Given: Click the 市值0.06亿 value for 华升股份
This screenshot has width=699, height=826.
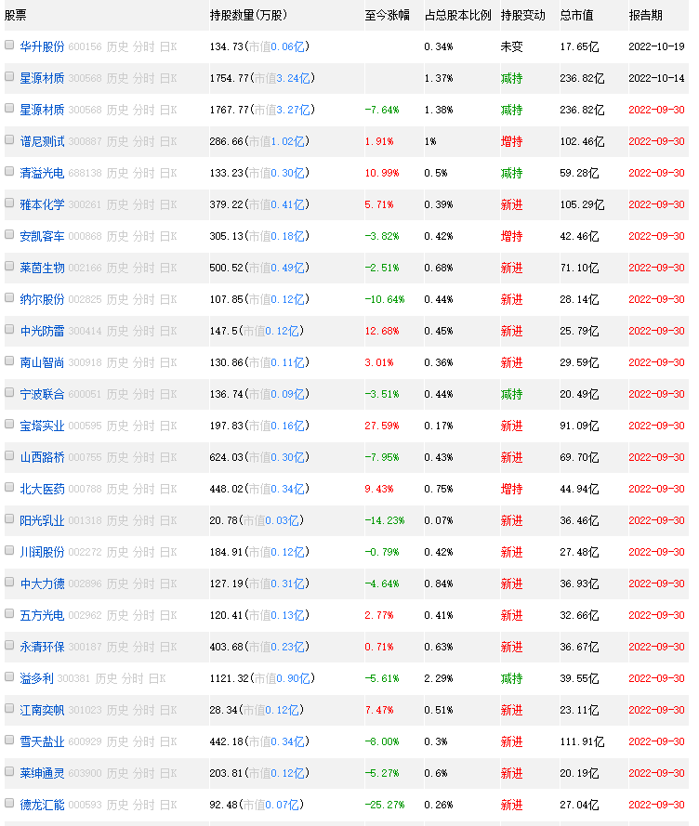Looking at the screenshot, I should [x=276, y=46].
